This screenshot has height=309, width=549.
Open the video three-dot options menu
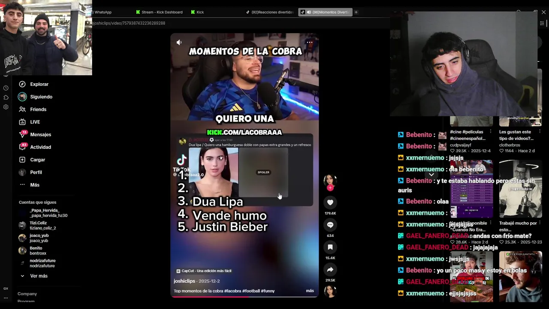click(310, 42)
